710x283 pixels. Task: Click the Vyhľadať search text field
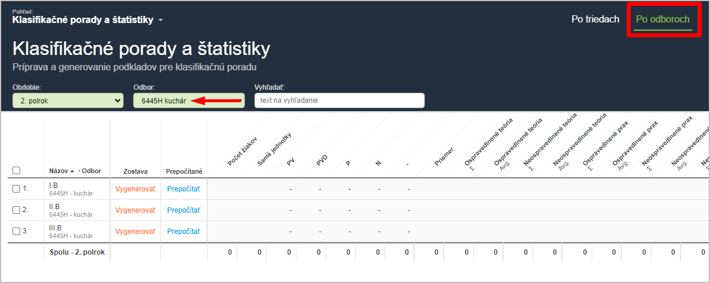click(x=340, y=100)
